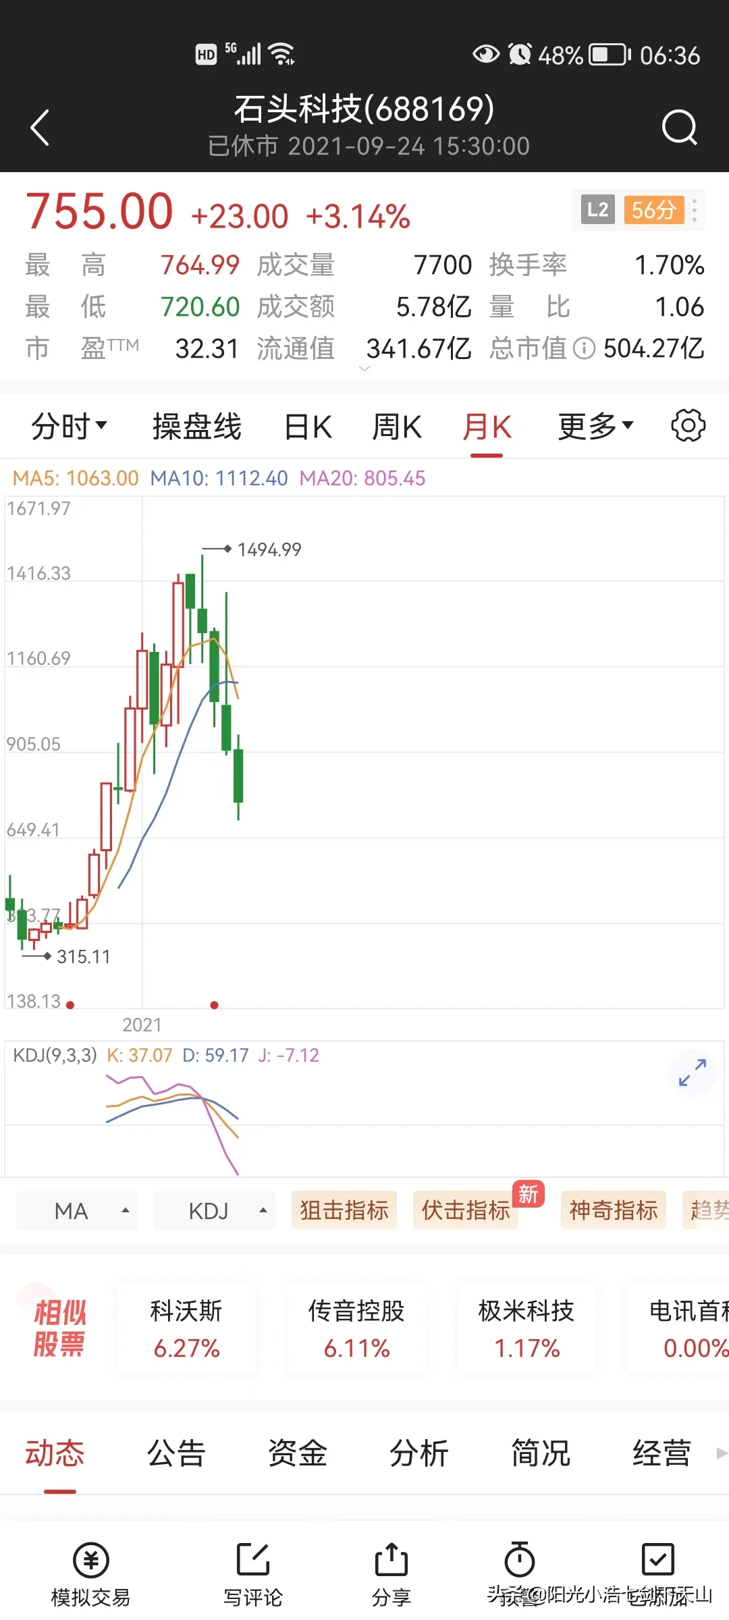
Task: Tap the 1494.99 high price marker
Action: pos(269,549)
